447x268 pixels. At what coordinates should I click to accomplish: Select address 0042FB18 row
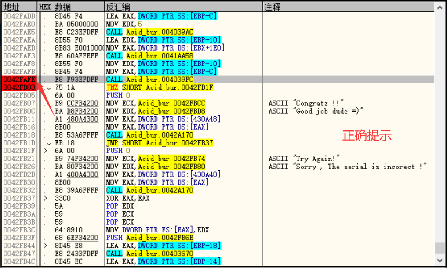tap(19, 135)
